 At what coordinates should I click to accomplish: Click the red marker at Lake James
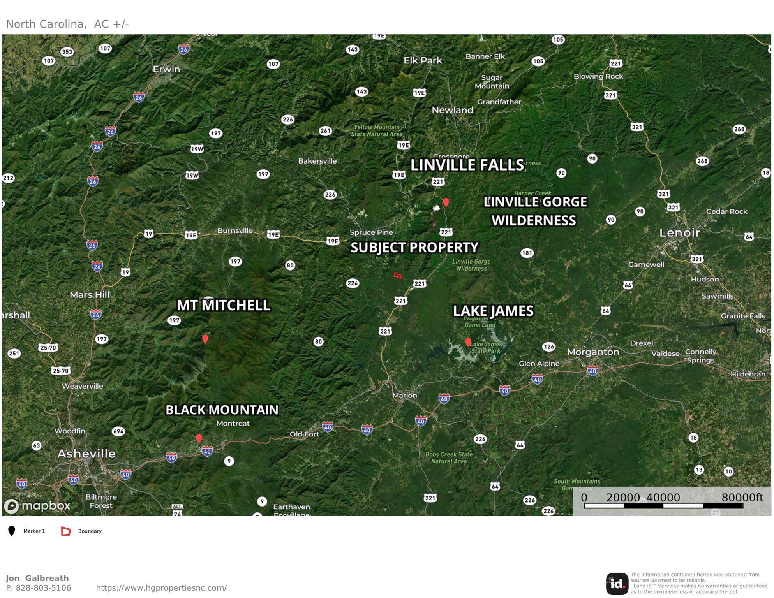[468, 342]
